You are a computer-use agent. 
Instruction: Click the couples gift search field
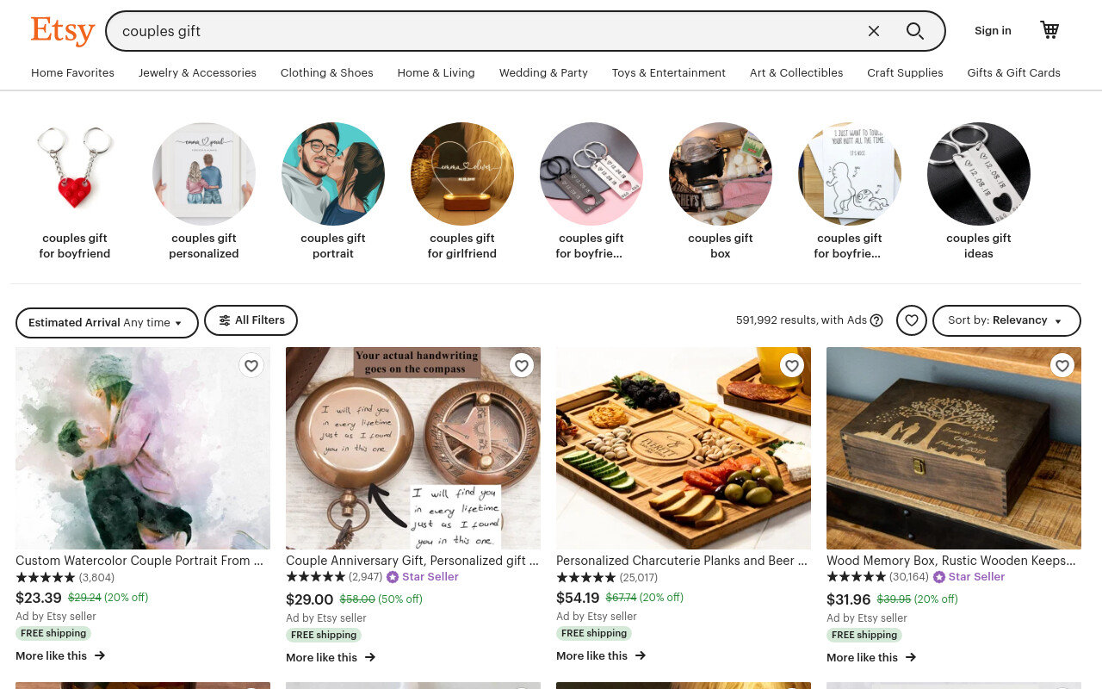coord(491,31)
